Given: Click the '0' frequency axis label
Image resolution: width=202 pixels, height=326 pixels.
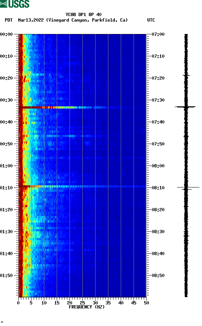Looking at the screenshot, I should click(x=18, y=303).
